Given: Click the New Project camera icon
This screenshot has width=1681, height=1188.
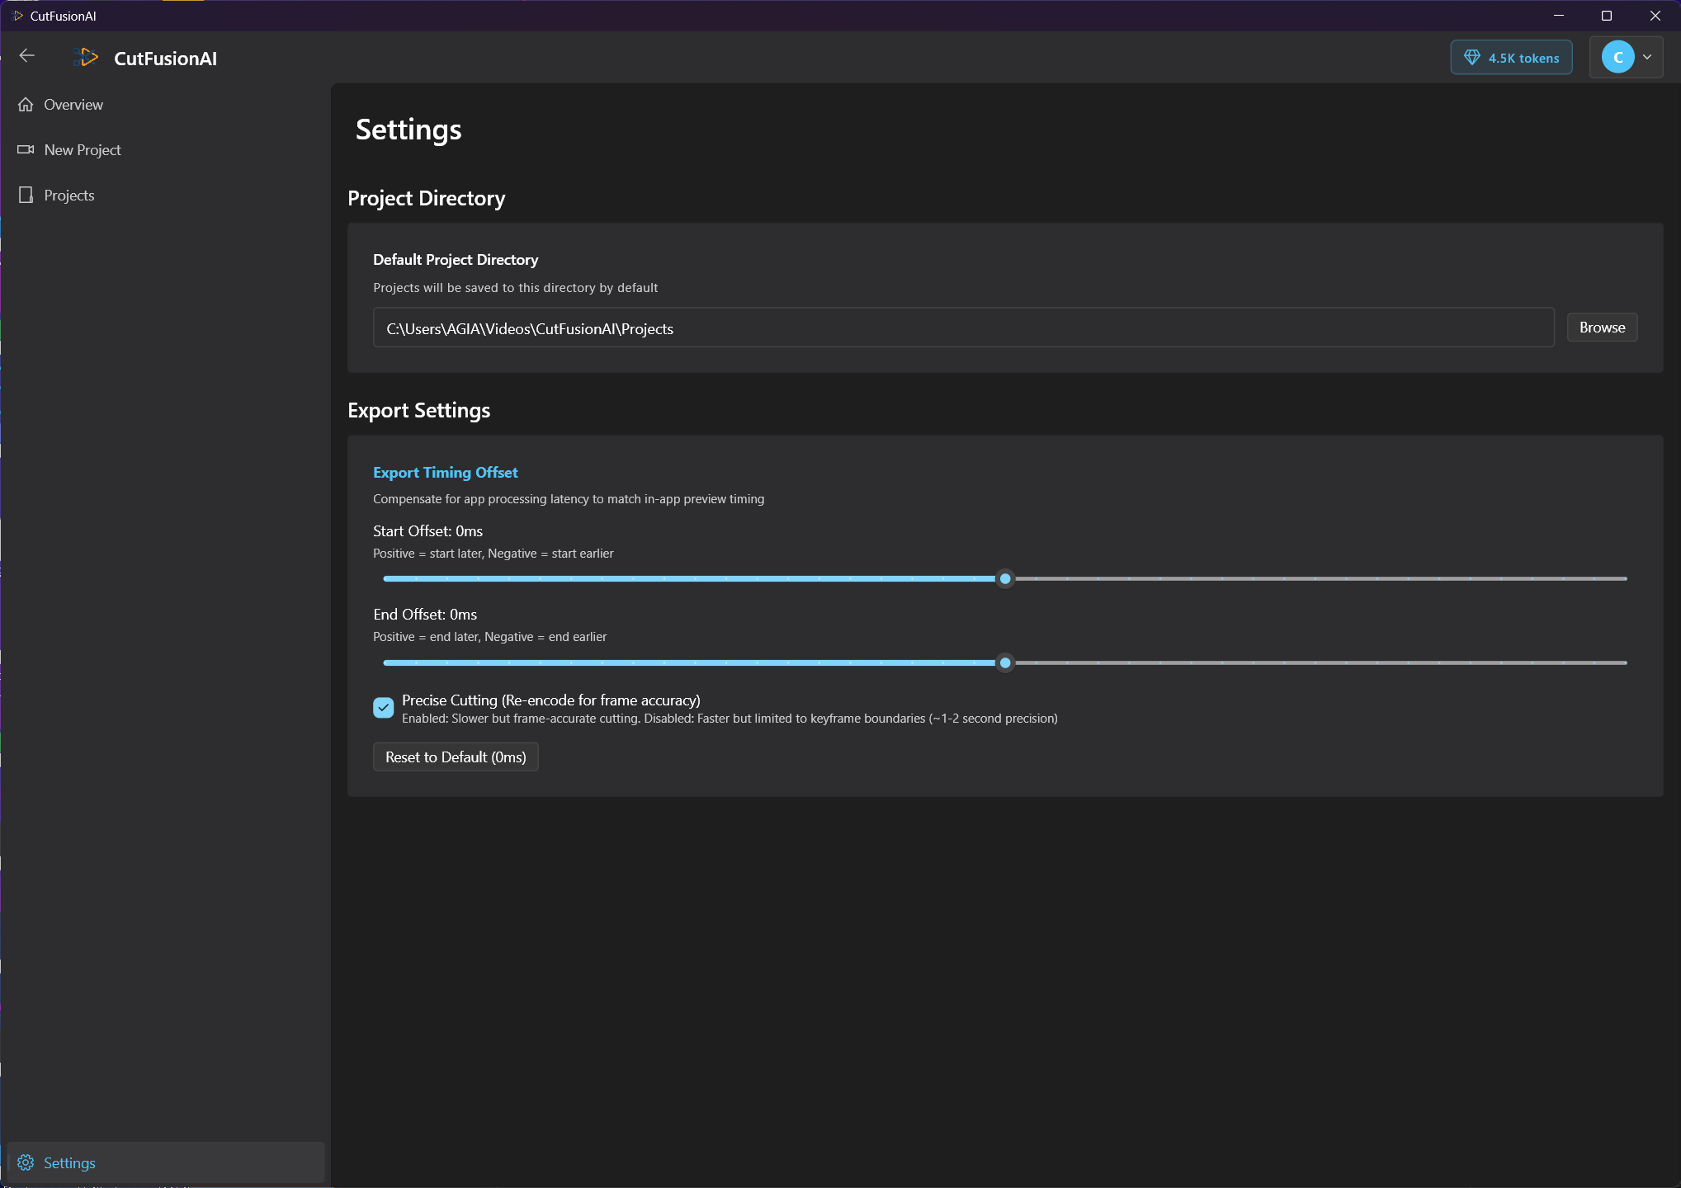Looking at the screenshot, I should (x=26, y=150).
